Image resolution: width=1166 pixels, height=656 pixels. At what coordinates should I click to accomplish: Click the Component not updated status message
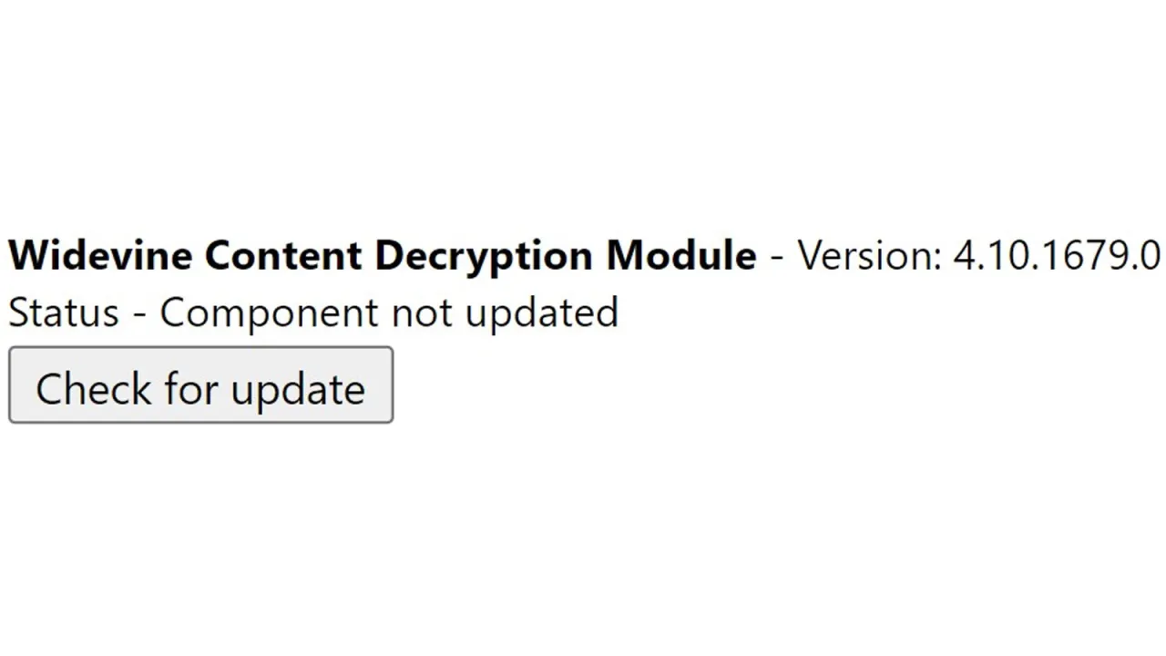389,313
